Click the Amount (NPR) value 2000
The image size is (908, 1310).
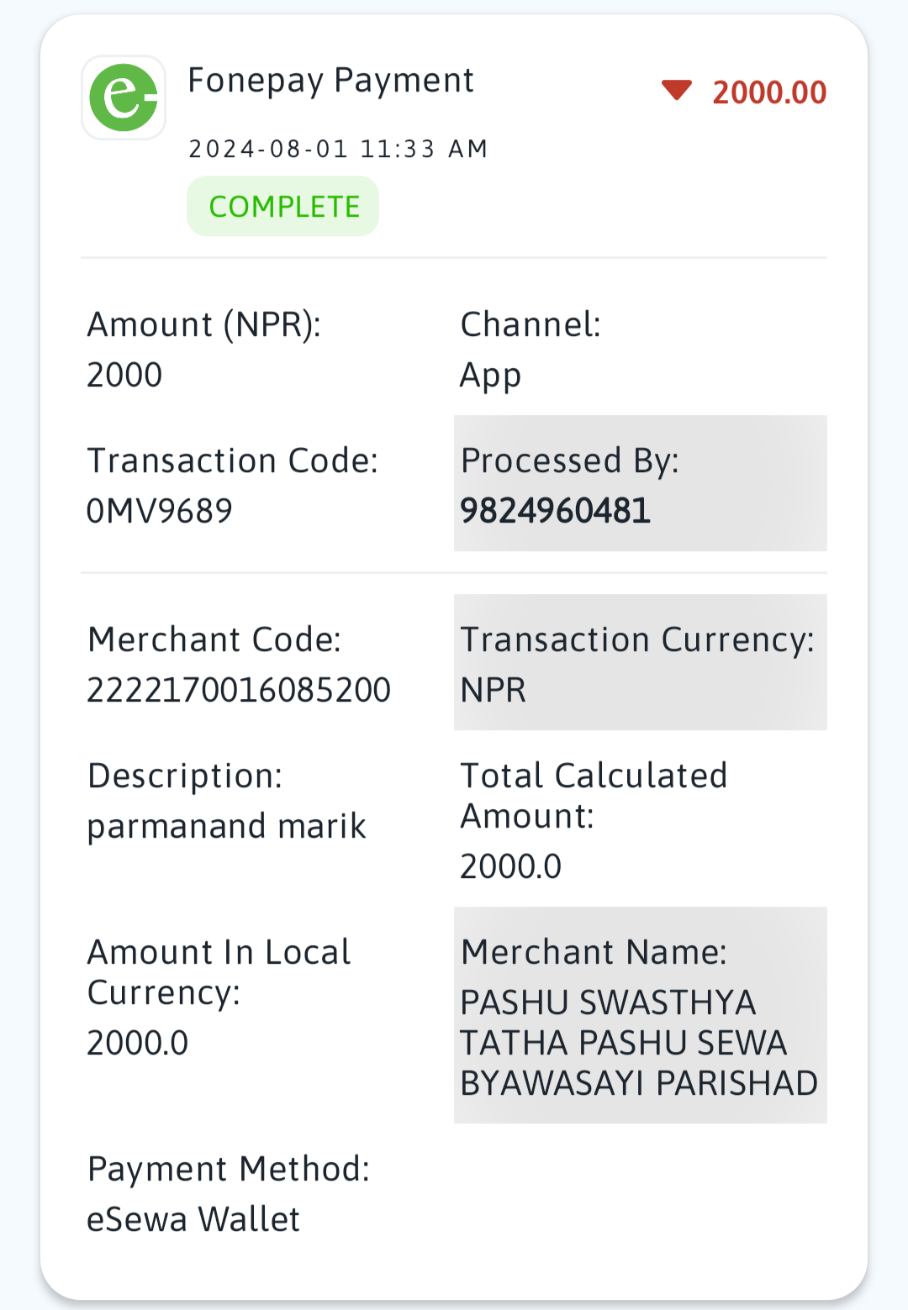coord(124,375)
